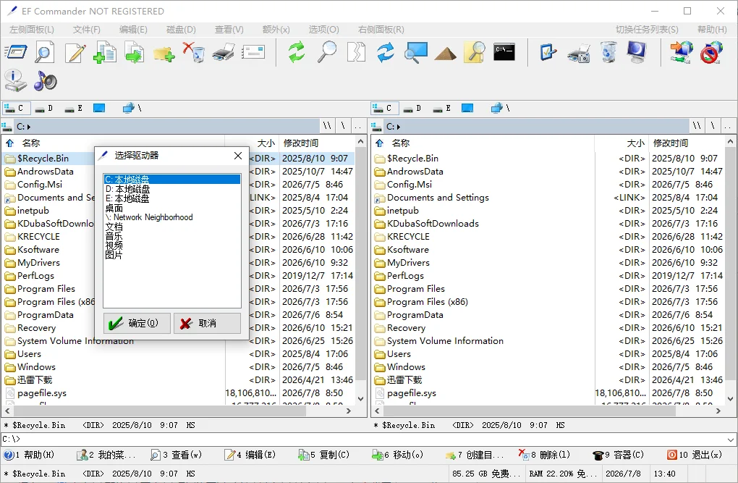Image resolution: width=738 pixels, height=483 pixels.
Task: Select right panel drive C button
Action: coord(384,109)
